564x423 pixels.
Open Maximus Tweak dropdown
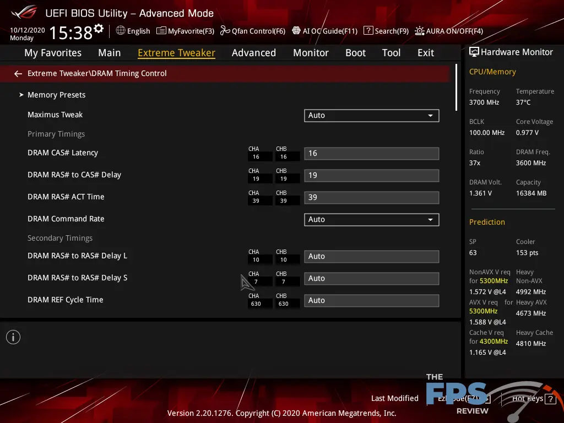coord(372,116)
